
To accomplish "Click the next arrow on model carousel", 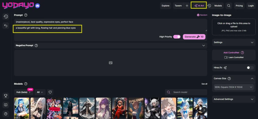I will coord(204,110).
